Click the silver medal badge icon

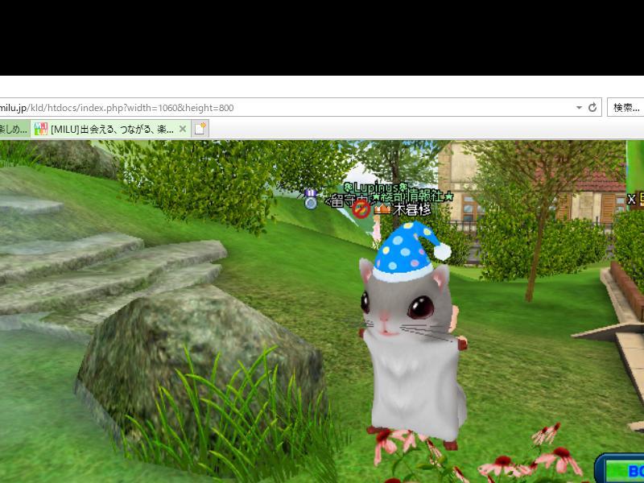[x=311, y=199]
